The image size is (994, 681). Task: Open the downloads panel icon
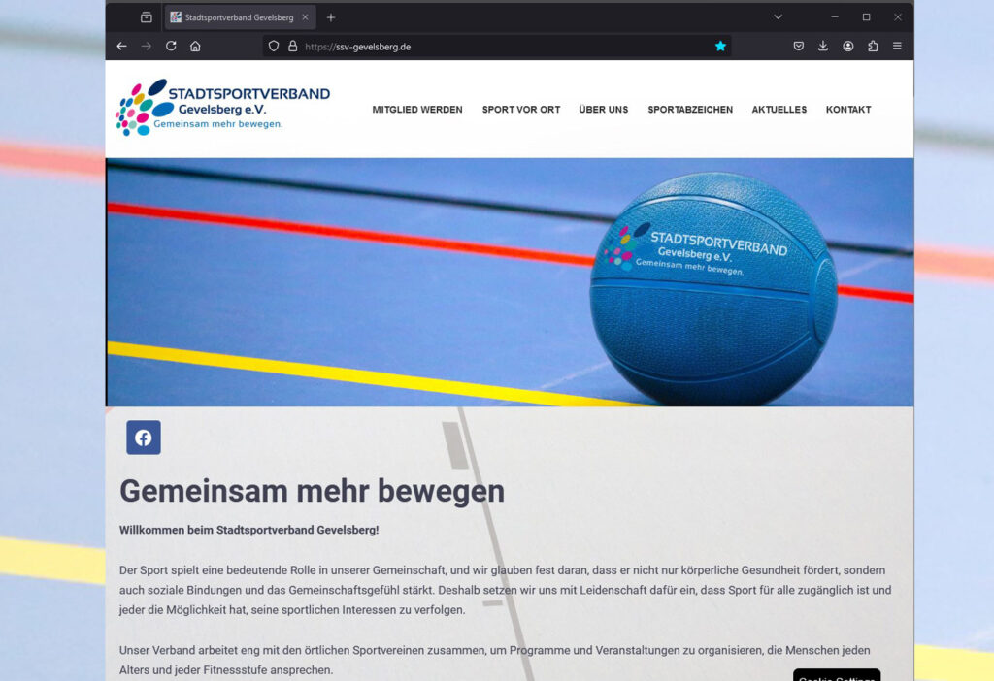click(x=823, y=46)
